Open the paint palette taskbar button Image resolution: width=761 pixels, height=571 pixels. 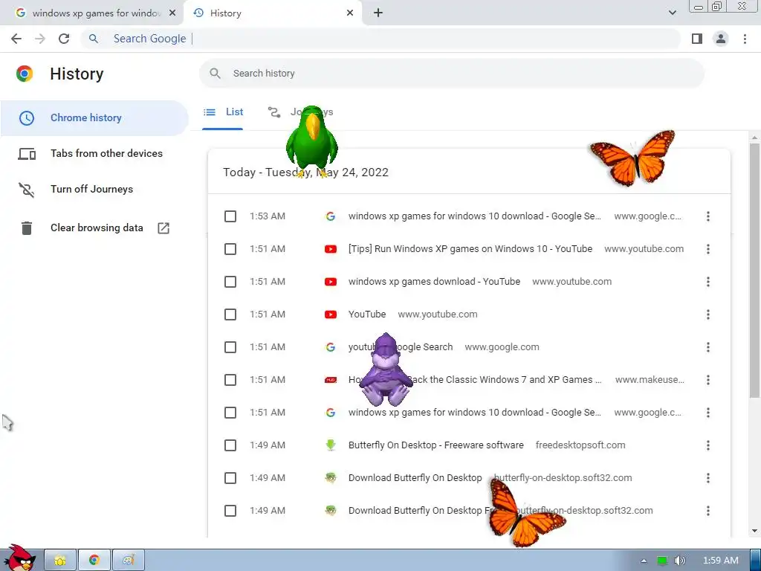click(128, 561)
